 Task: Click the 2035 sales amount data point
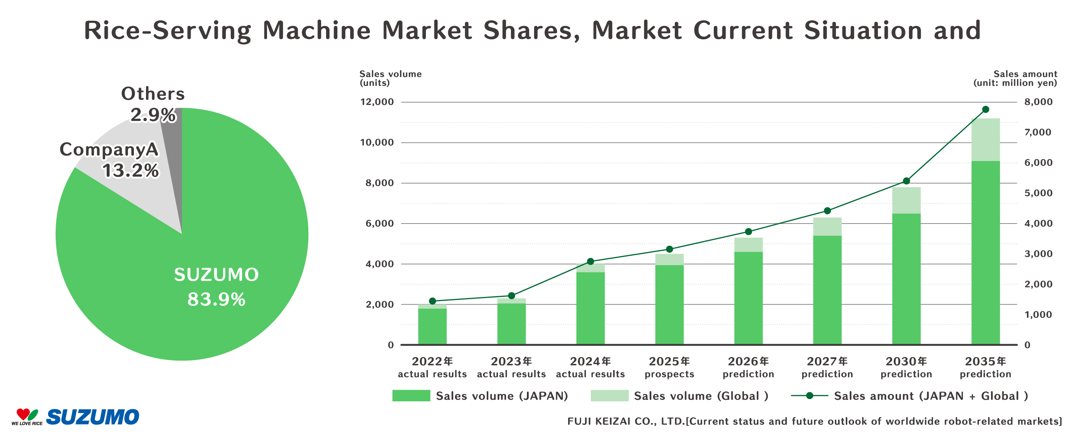[x=985, y=109]
